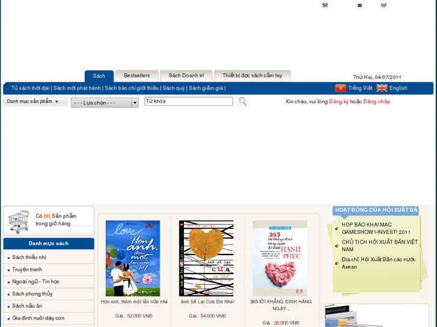Click the price 52.000 VNĐ
Screen dimensions: 437x327
(x=139, y=316)
